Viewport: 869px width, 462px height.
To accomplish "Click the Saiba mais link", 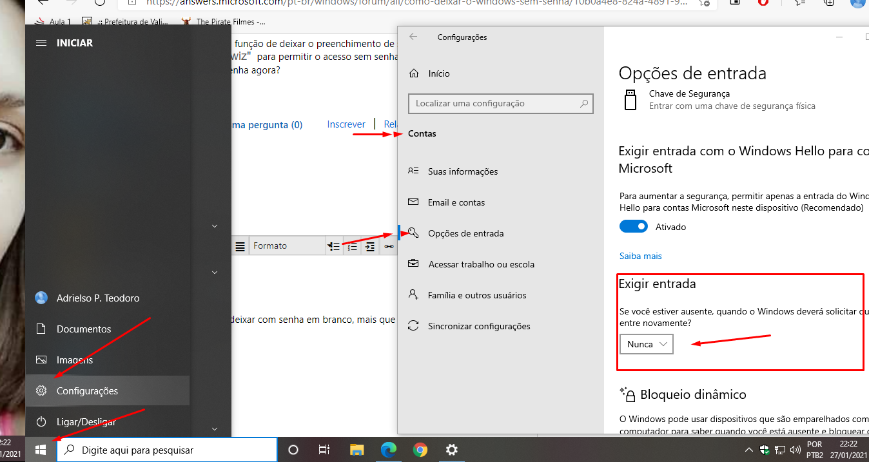I will coord(641,256).
